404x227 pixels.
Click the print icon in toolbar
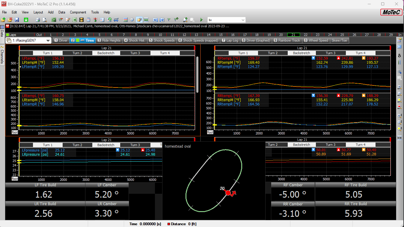(x=37, y=20)
